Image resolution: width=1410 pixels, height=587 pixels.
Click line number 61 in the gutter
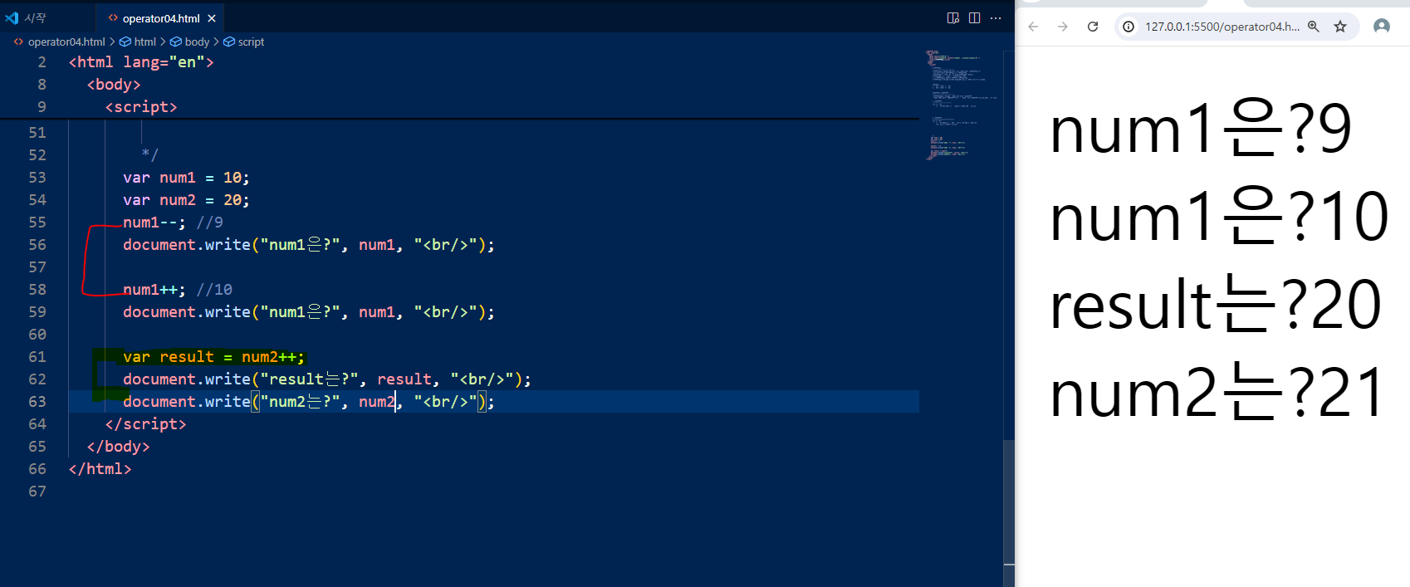(37, 357)
